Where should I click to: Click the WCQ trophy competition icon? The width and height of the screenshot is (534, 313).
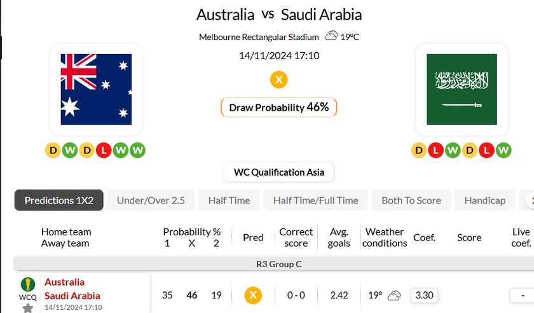coord(27,284)
